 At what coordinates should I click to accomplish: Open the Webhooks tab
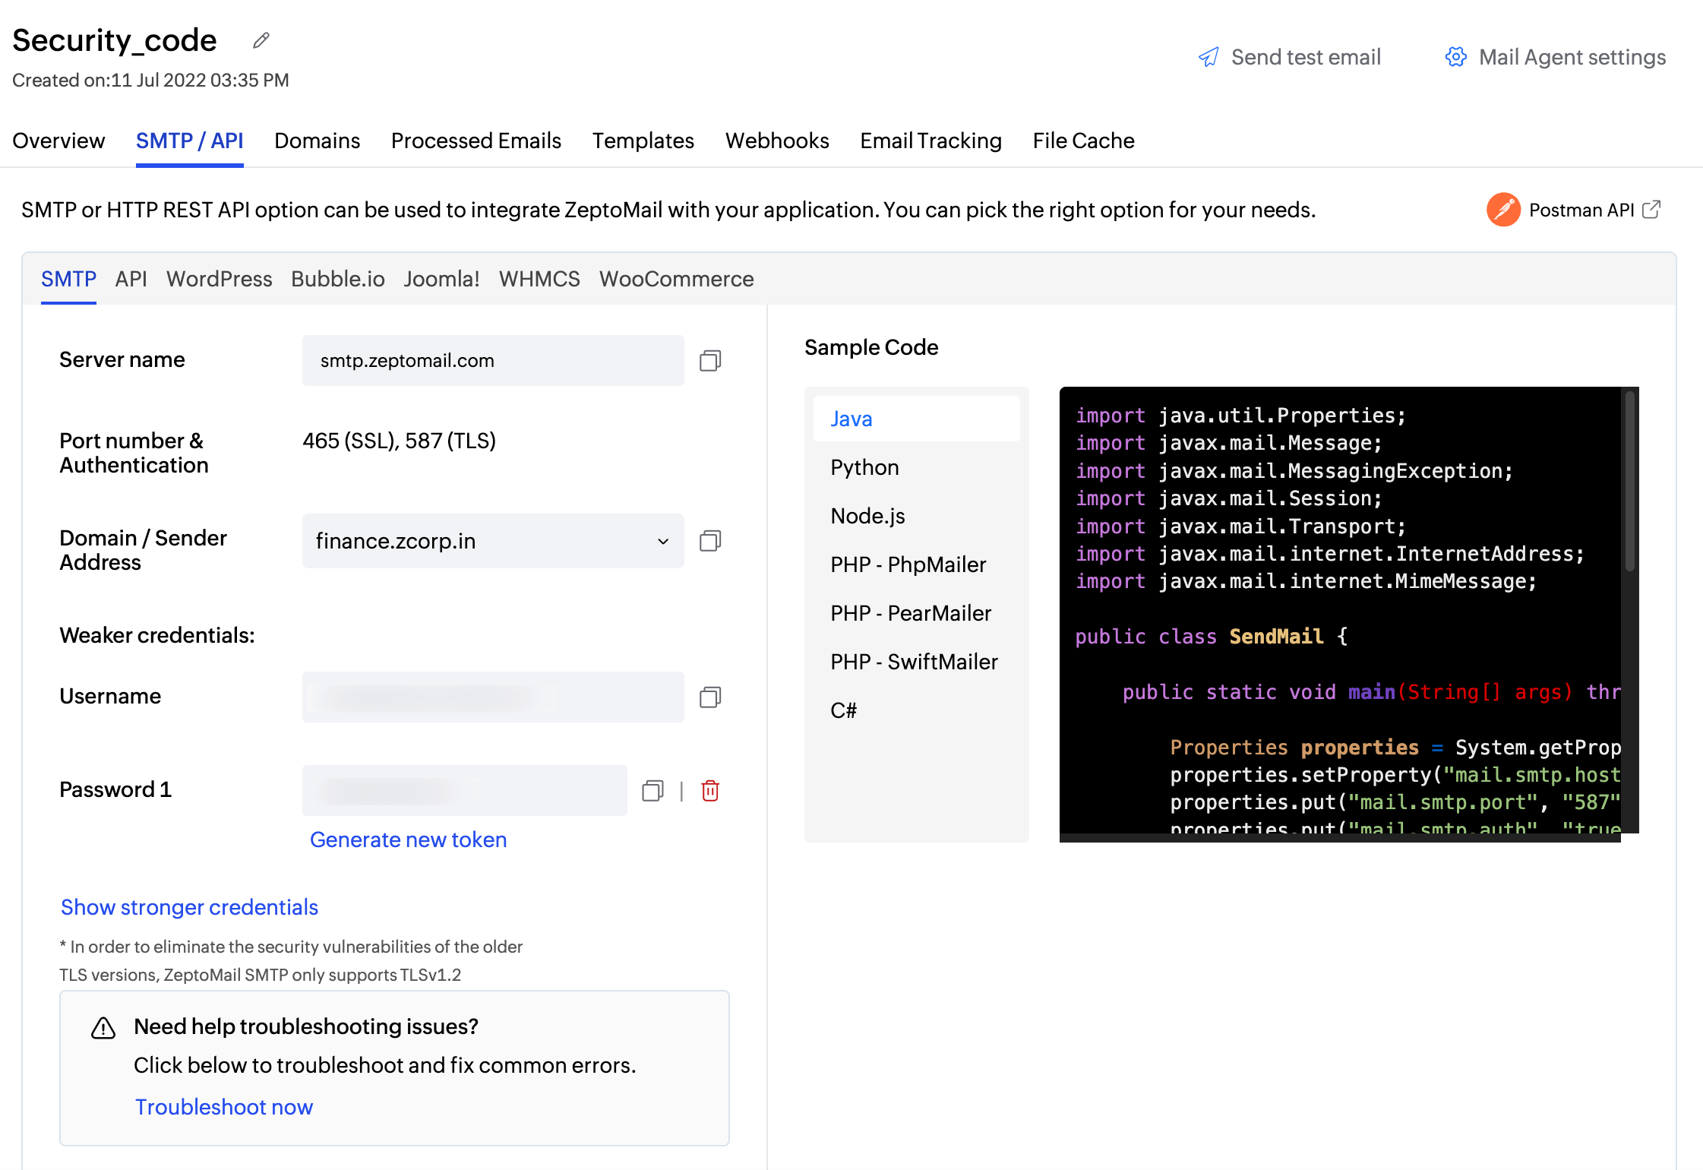[776, 141]
